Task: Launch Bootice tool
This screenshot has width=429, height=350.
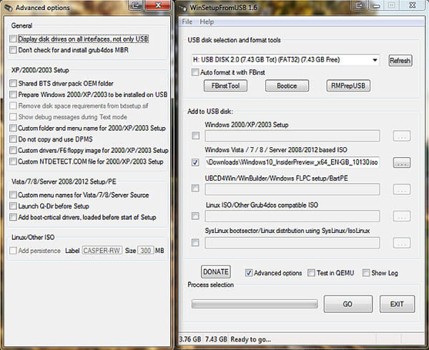Action: pos(287,86)
